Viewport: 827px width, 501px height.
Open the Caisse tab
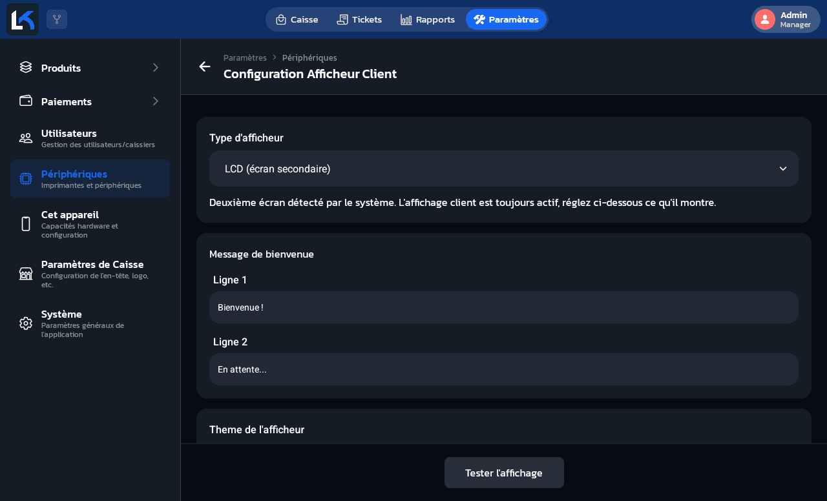(x=297, y=19)
